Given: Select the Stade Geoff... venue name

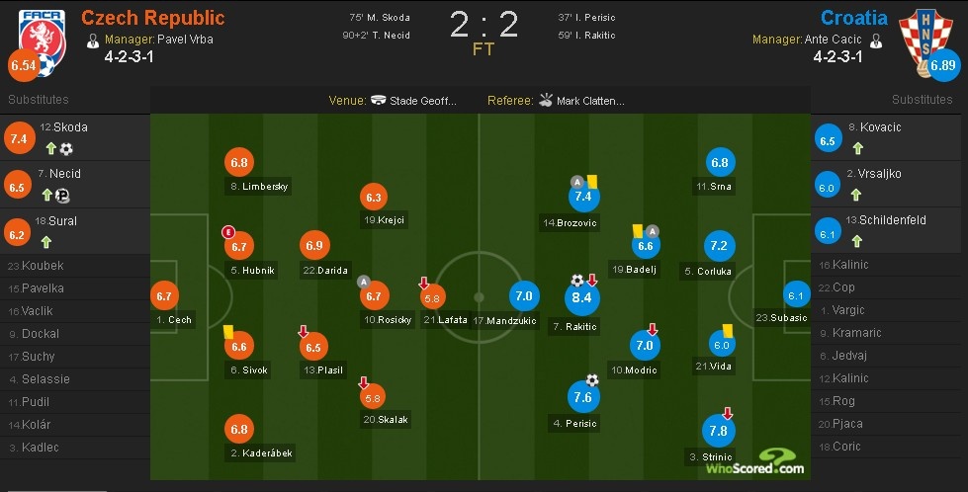Looking at the screenshot, I should pyautogui.click(x=423, y=101).
